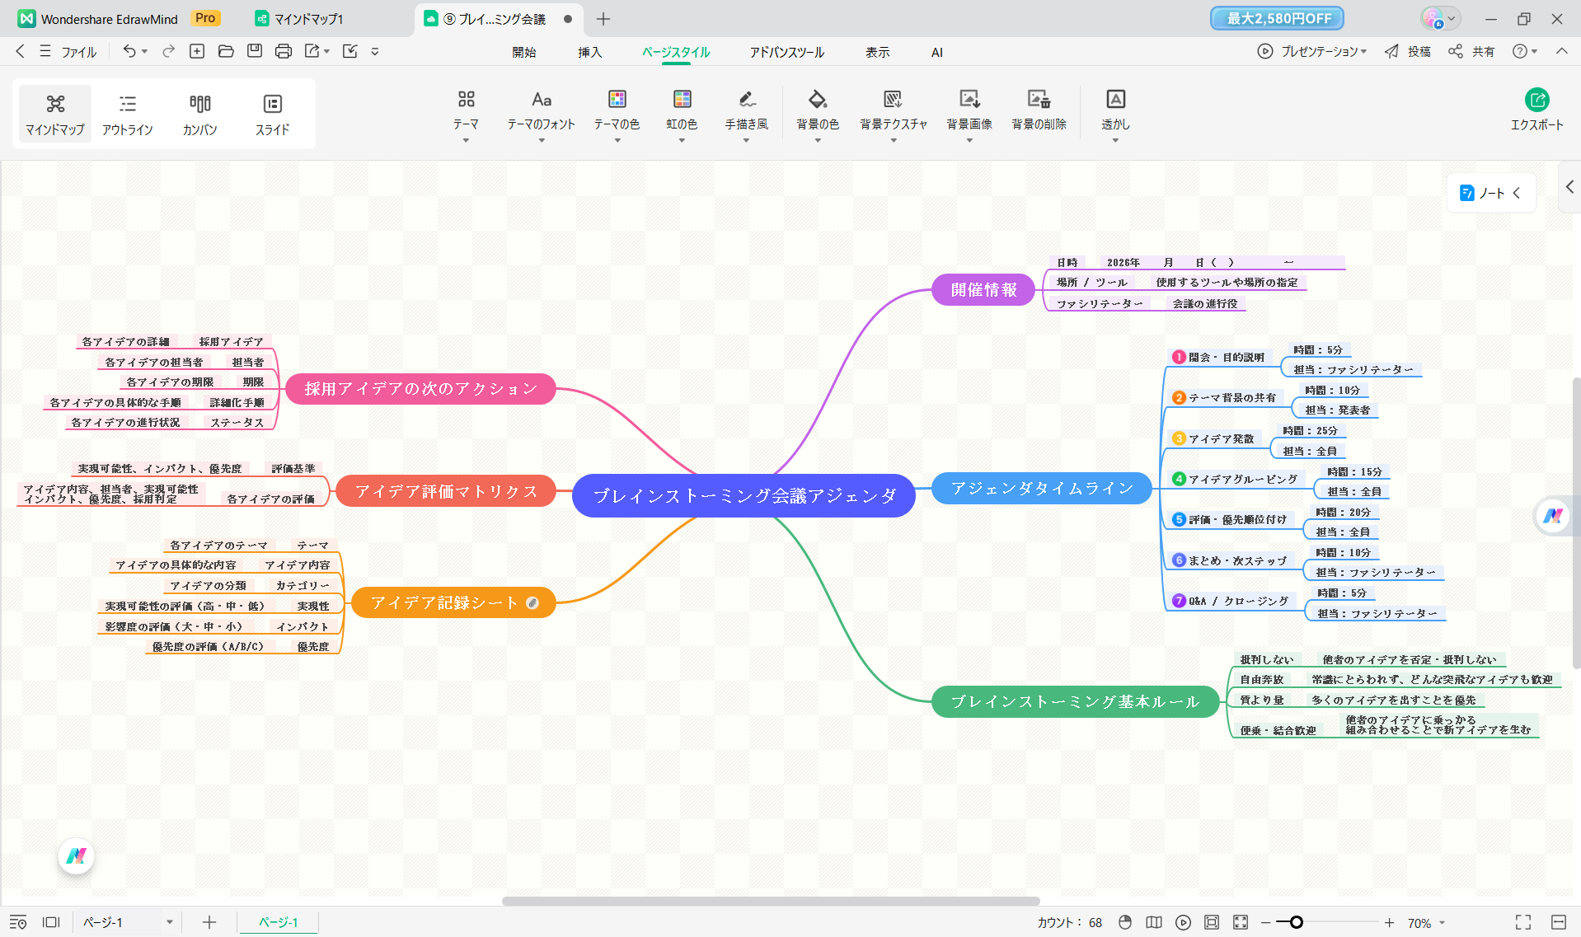The image size is (1581, 937).
Task: Expand the テーマ theme dropdown
Action: pos(466,114)
